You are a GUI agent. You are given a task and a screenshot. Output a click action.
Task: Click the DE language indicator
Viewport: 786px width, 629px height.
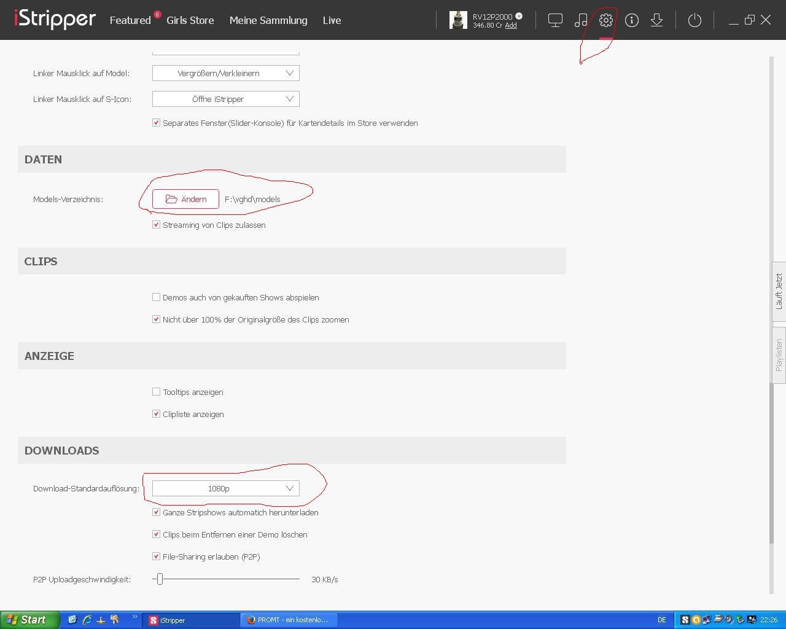[661, 620]
